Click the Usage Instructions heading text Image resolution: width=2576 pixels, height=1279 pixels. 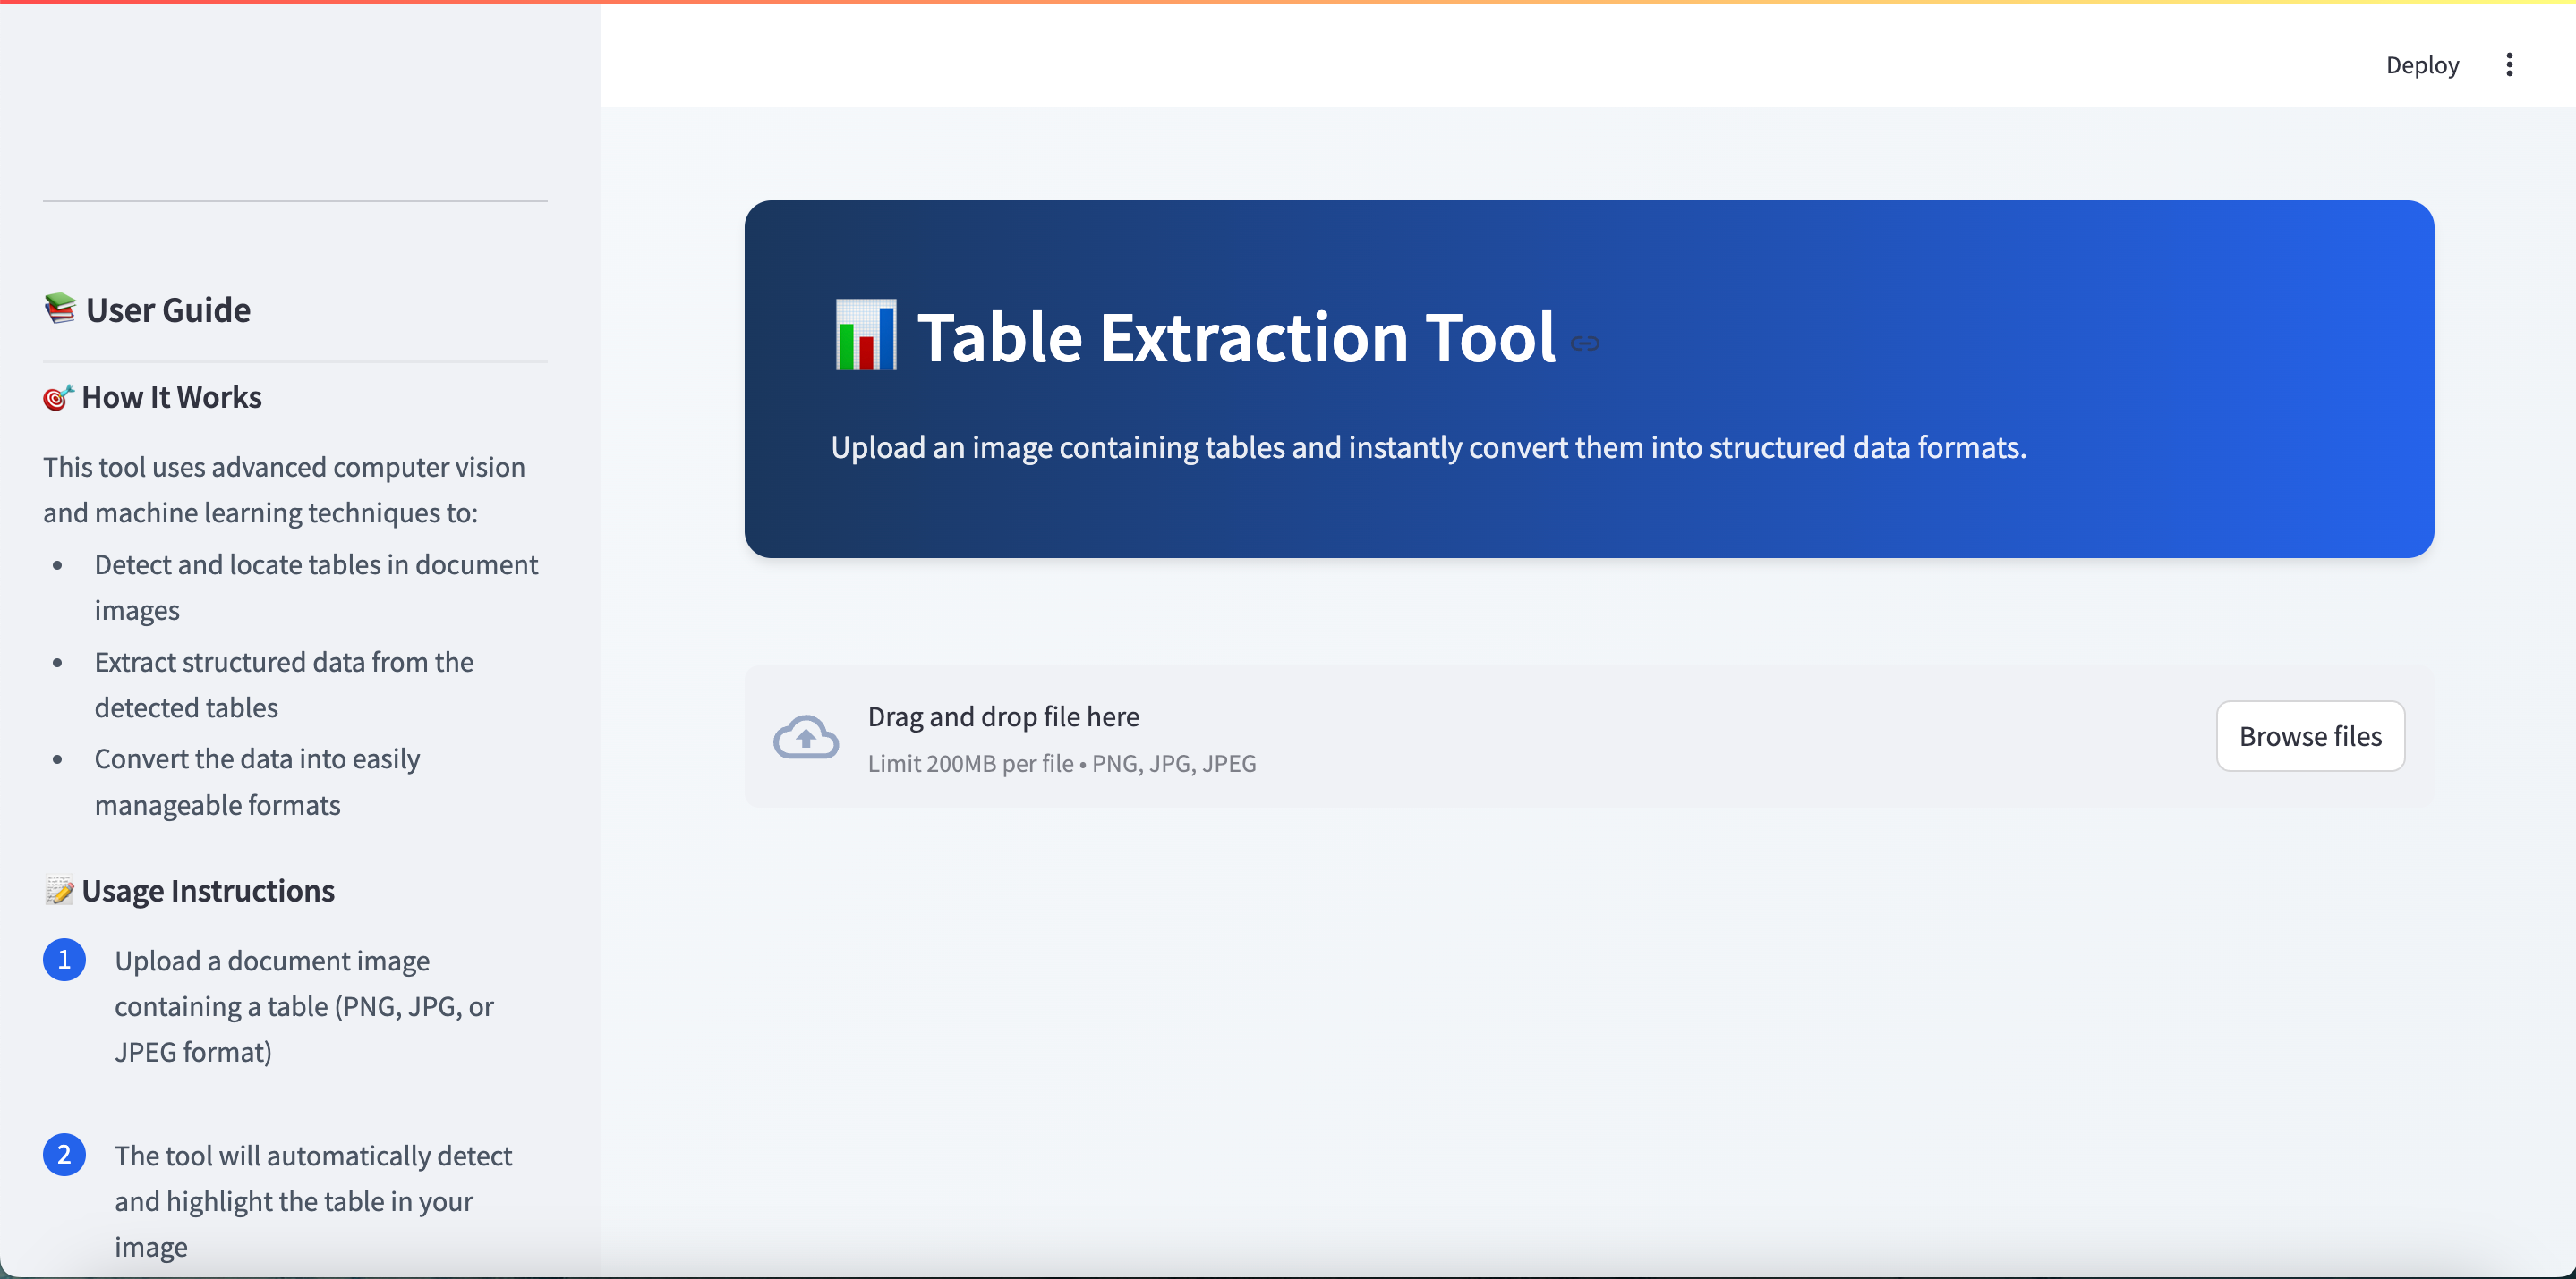click(208, 890)
